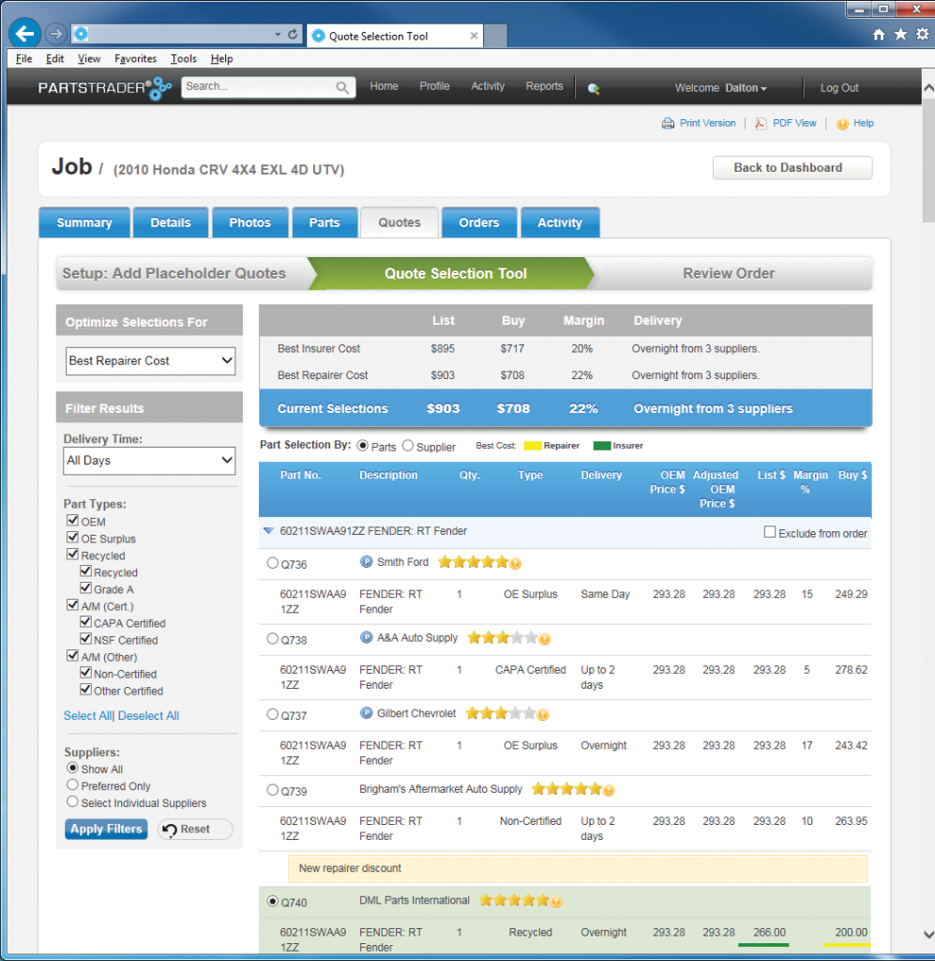Open the browser settings gear icon
The height and width of the screenshot is (961, 935).
[922, 35]
